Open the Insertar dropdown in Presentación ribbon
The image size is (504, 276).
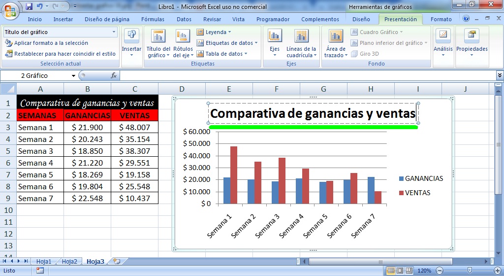pos(131,43)
